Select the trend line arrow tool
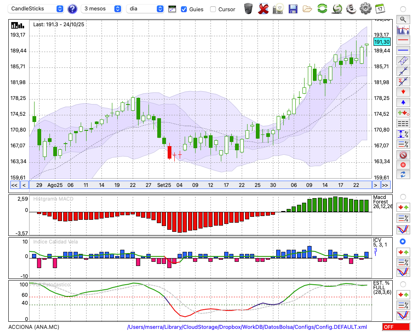 tap(403, 71)
